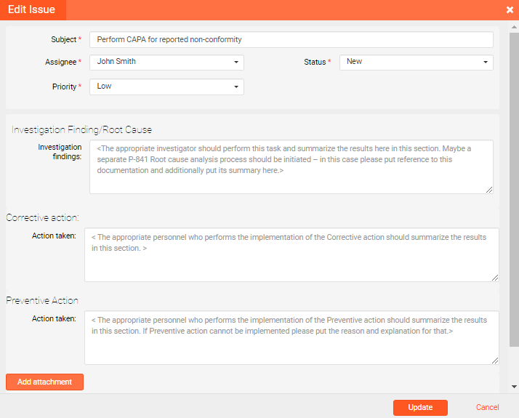
Task: Click the Edit Issue dialog title
Action: pos(31,10)
